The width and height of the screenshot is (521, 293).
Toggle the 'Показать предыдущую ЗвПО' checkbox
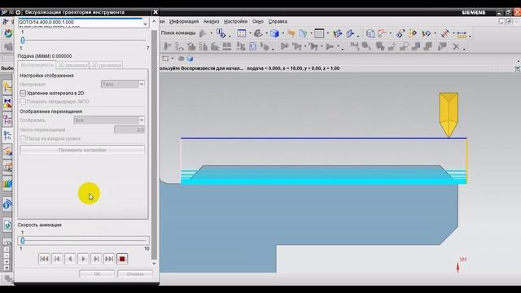[x=23, y=101]
